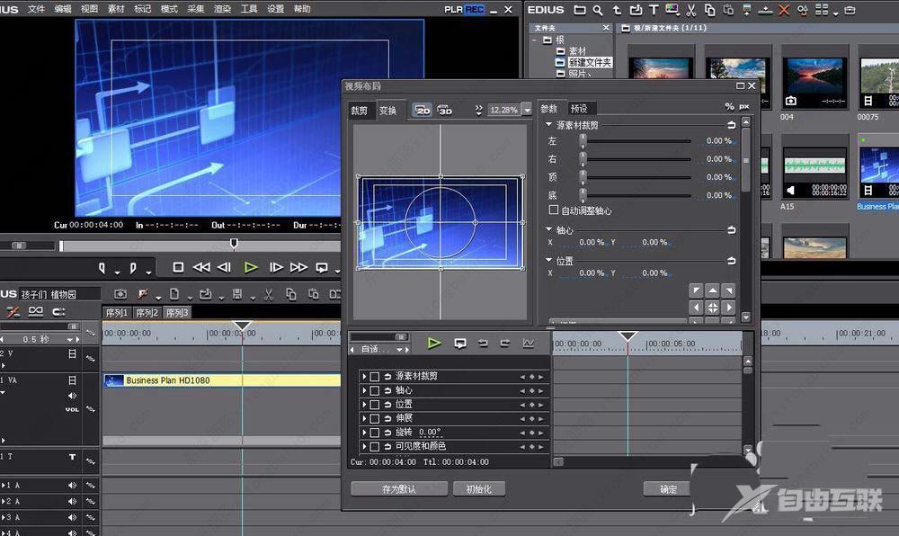Mute audio on track 2 A
Viewport: 899px width, 536px height.
tap(72, 501)
